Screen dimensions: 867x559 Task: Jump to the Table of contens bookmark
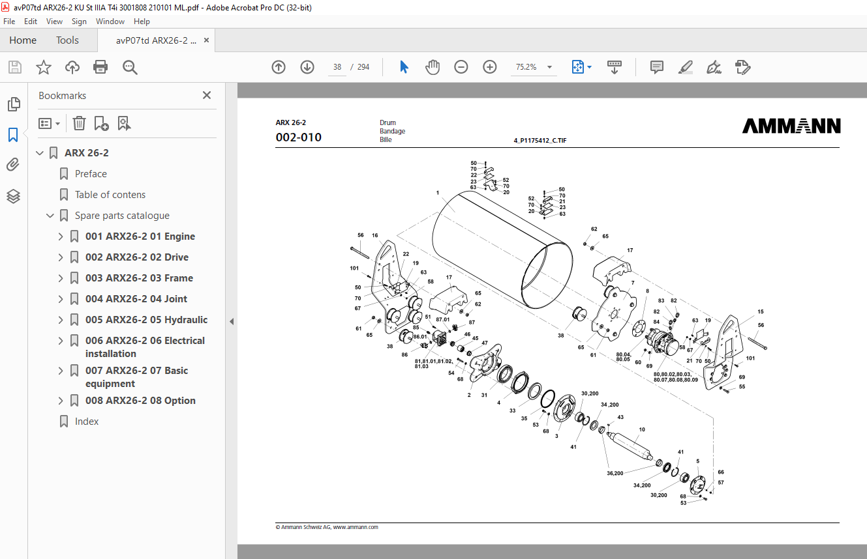(x=110, y=195)
